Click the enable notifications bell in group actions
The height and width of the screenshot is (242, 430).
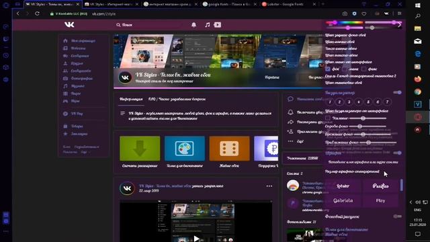point(290,112)
